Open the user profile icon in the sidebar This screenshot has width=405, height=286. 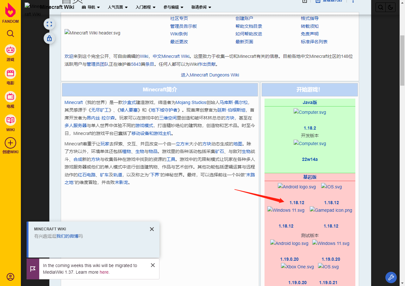[x=10, y=277]
